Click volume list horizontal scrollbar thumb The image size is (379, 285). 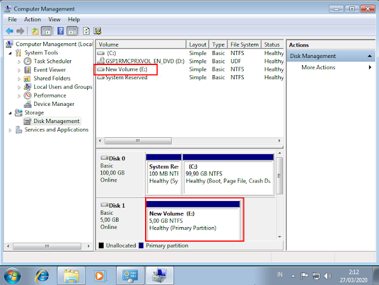click(x=138, y=141)
